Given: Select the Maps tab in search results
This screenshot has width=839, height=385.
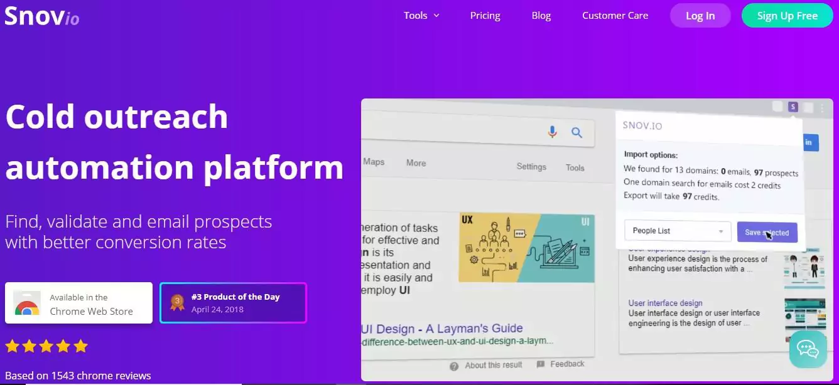Looking at the screenshot, I should click(374, 162).
